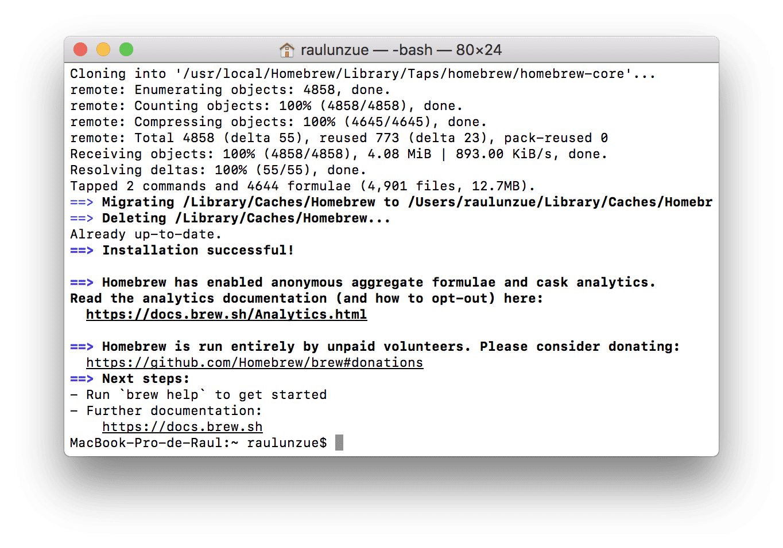
Task: Click the blue arrow before 'Installation successful!'
Action: click(x=81, y=250)
